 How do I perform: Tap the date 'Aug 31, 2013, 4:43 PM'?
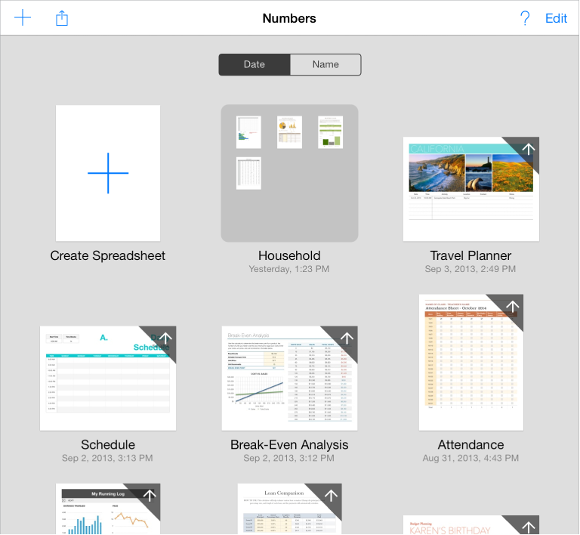470,458
